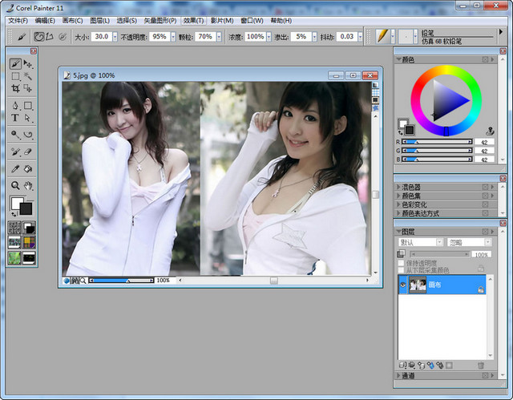Click the Clone Color stamp icon
Viewport: 513px width, 400px height.
[490, 129]
